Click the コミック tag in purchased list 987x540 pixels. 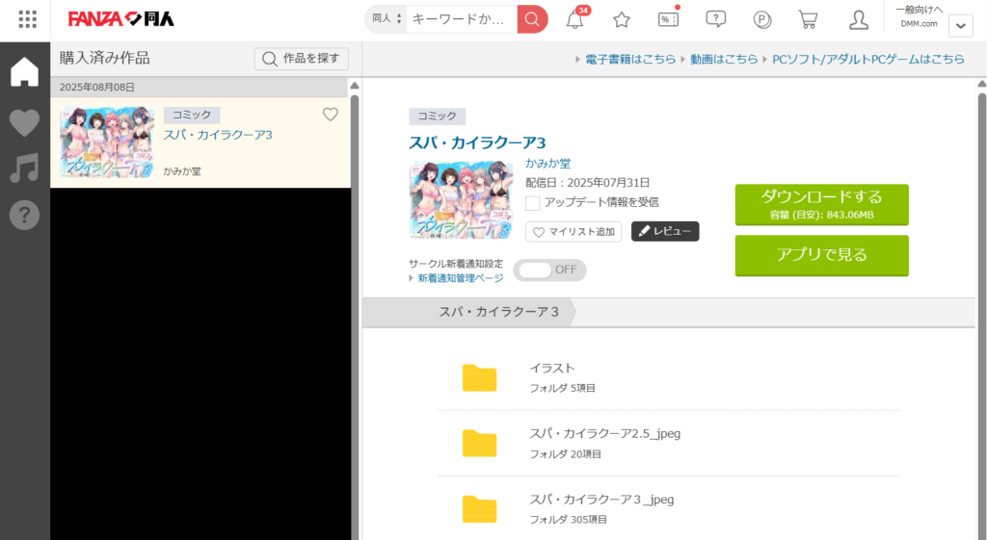tap(192, 115)
